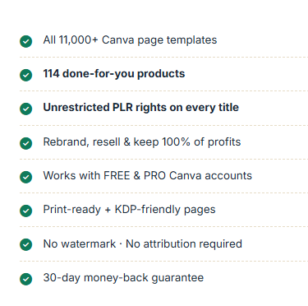
Task: Click 'Print-ready + KDP-friendly pages' item
Action: tap(129, 210)
